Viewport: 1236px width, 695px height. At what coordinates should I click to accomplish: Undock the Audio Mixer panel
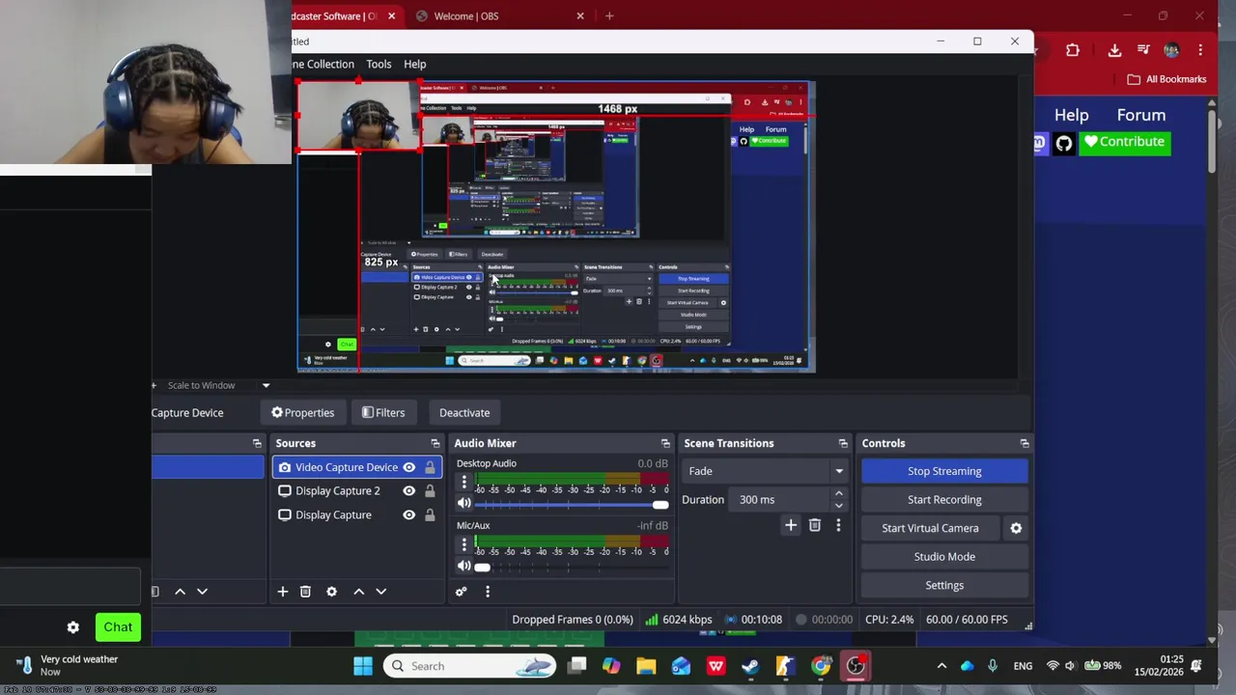tap(665, 443)
